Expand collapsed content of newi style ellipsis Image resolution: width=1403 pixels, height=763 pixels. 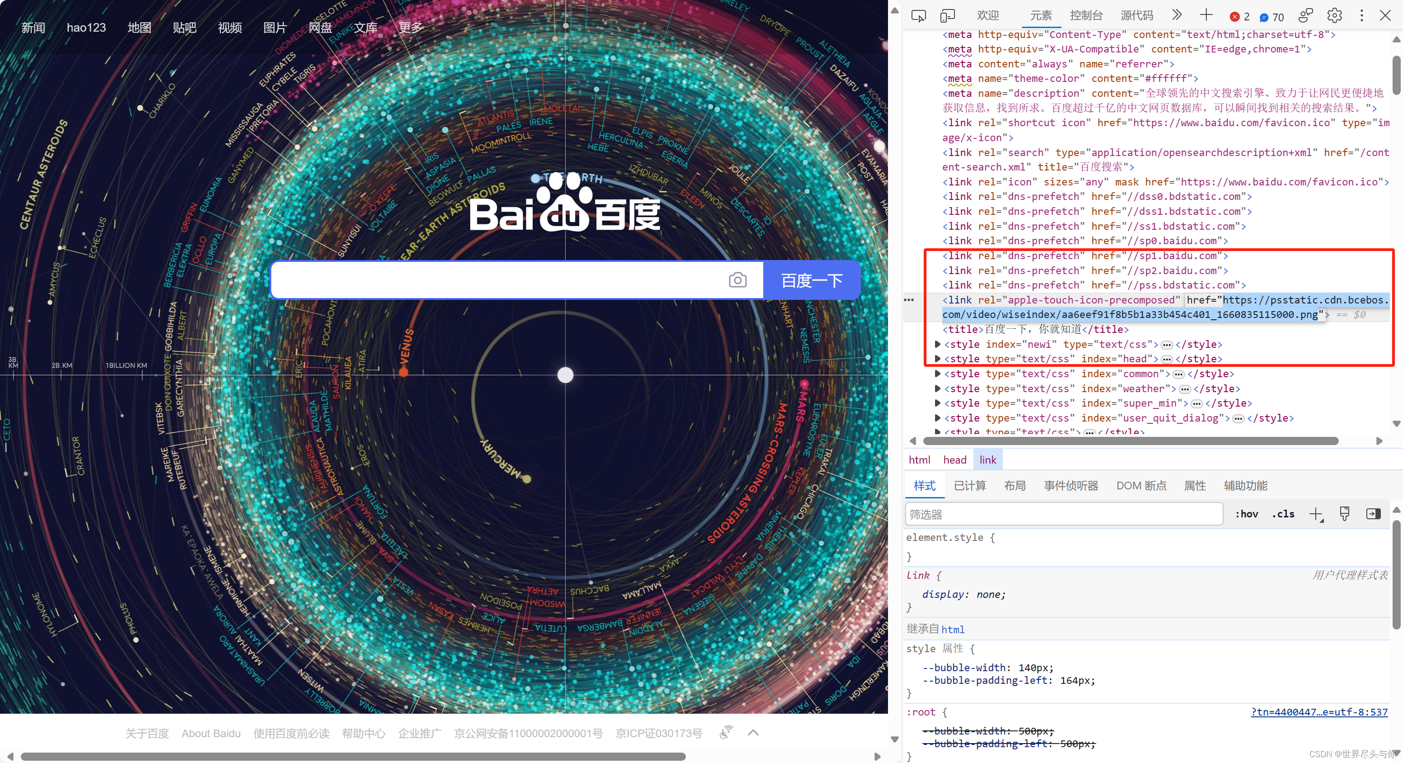(x=1167, y=345)
